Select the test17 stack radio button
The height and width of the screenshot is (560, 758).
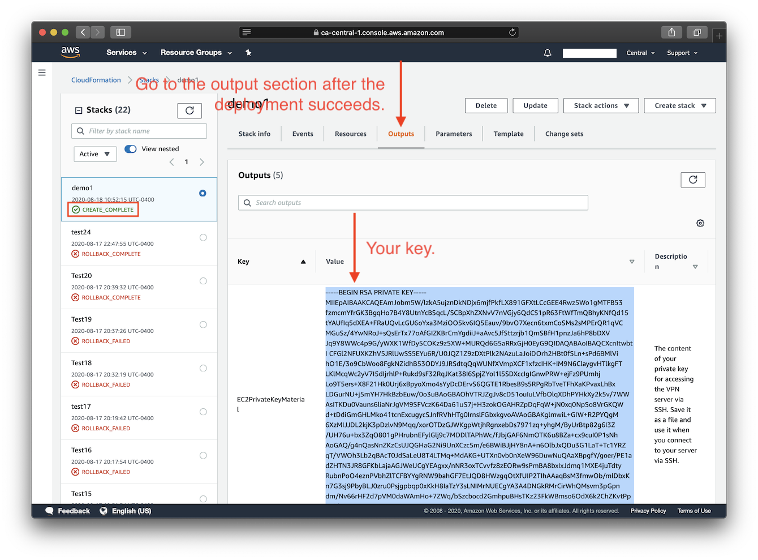[x=203, y=412]
